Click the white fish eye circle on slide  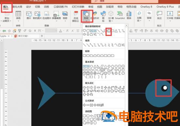[x=165, y=88]
